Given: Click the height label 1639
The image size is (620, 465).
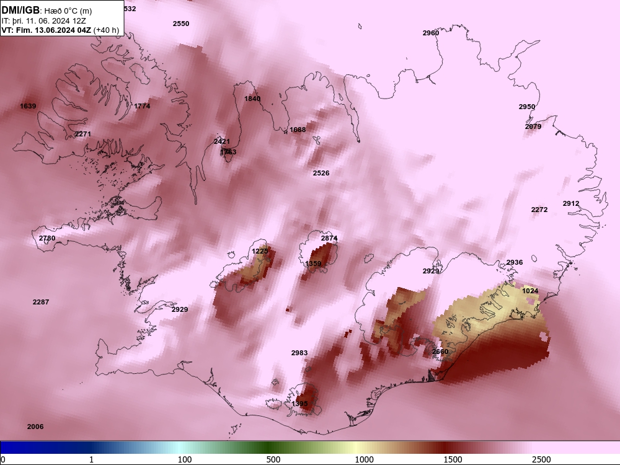Looking at the screenshot, I should pyautogui.click(x=28, y=106).
